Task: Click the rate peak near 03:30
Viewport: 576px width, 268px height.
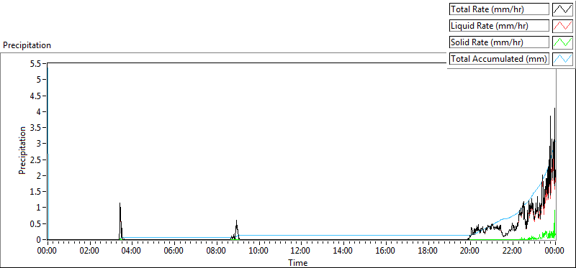Action: click(120, 203)
